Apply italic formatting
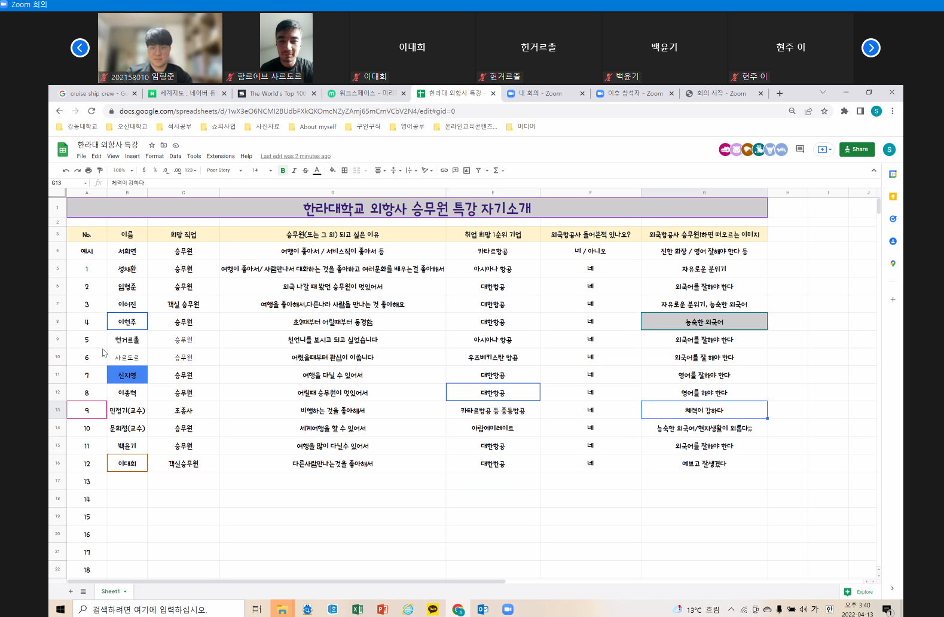This screenshot has width=944, height=617. 294,170
